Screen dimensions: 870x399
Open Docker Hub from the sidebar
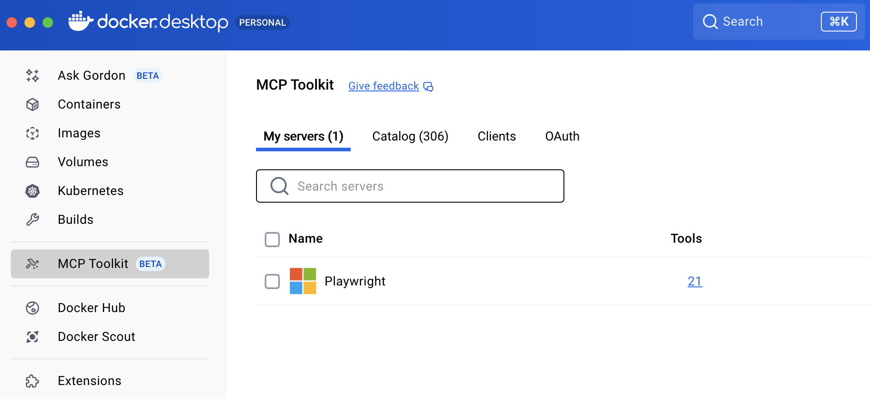pos(110,308)
